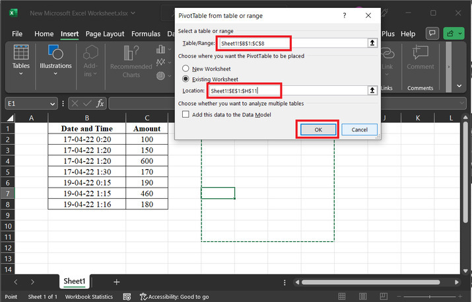This screenshot has height=302, width=472.
Task: Click the Insert Function fx icon
Action: (x=100, y=103)
